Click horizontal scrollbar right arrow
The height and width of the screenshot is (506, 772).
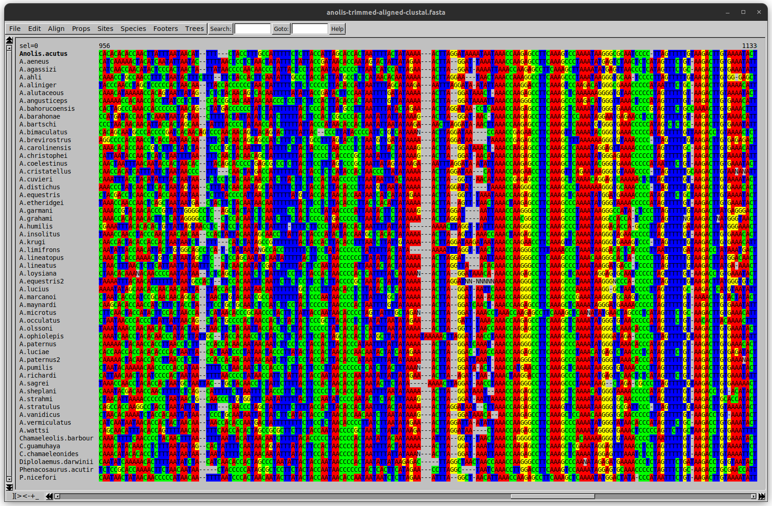tap(754, 496)
